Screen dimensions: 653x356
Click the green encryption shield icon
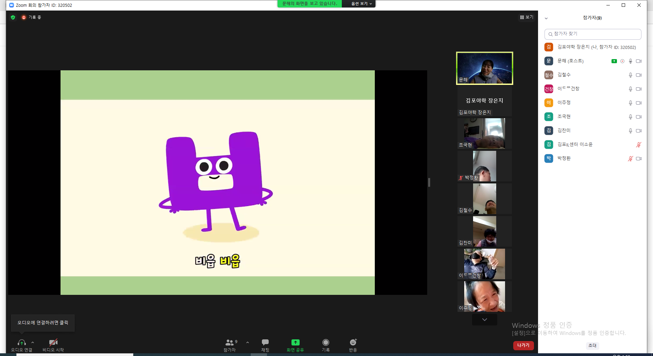pos(13,17)
